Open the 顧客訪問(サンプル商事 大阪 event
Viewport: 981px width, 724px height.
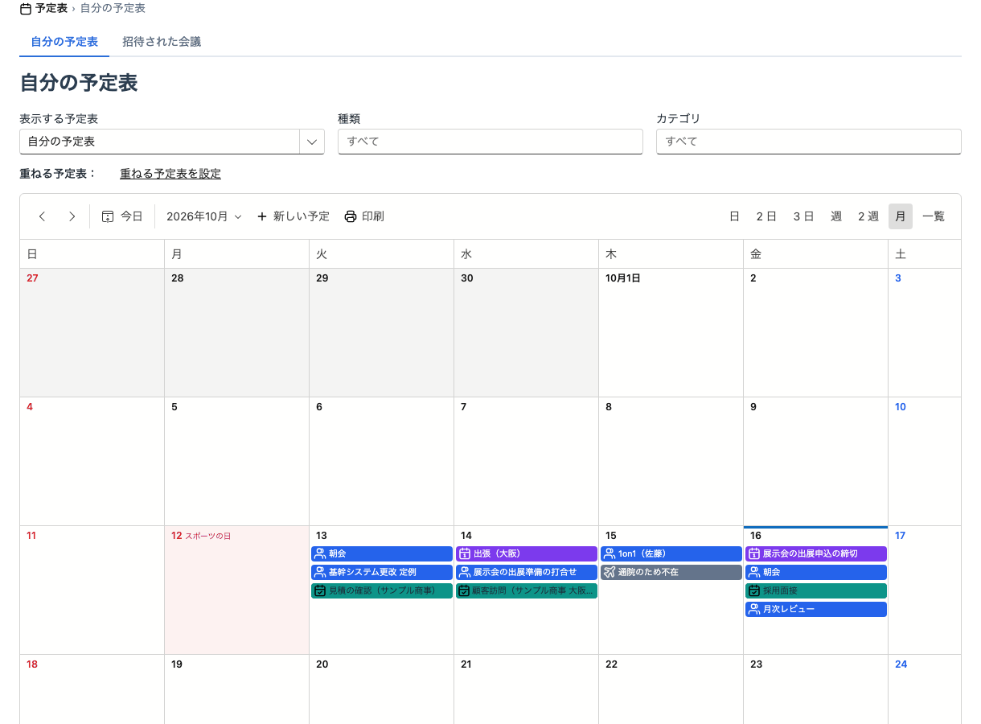(x=527, y=590)
